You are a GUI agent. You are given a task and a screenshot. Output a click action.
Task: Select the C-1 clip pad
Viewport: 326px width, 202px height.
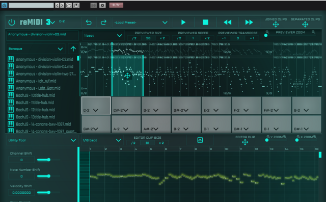click(x=216, y=124)
